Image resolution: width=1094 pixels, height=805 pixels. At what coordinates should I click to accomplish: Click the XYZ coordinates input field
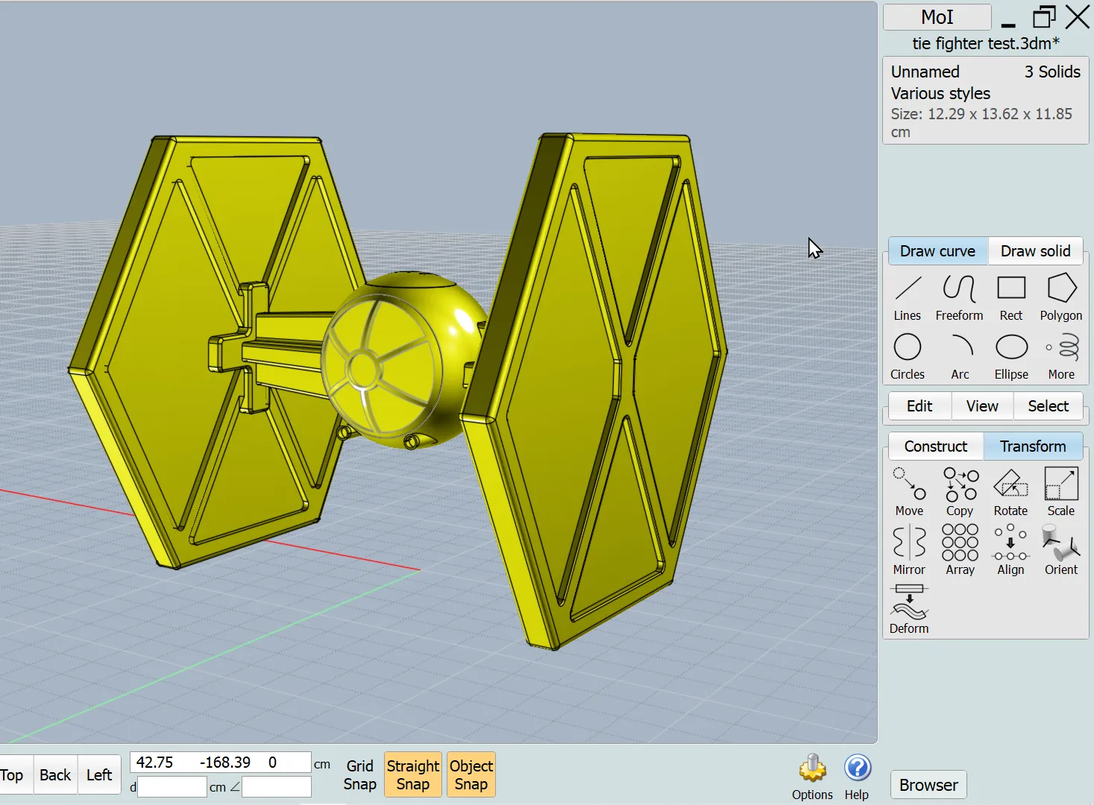[x=221, y=763]
